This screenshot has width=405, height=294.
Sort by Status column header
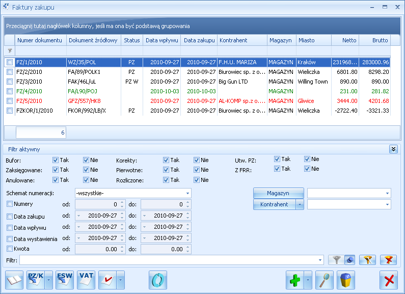(132, 40)
